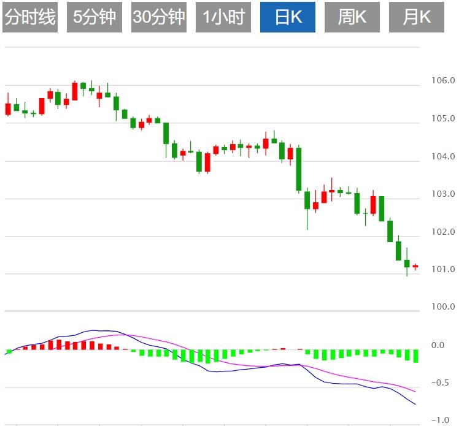This screenshot has height=426, width=467.
Task: Click the first red candlestick at chart's left edge
Action: click(8, 108)
